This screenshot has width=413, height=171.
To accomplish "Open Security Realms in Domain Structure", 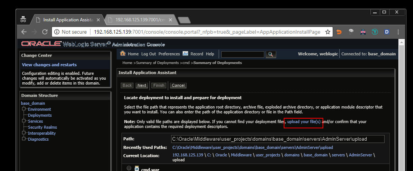I will [x=42, y=127].
